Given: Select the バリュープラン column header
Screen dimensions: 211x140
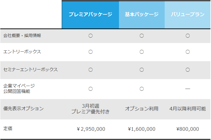Looking at the screenshot, I should point(188,14).
